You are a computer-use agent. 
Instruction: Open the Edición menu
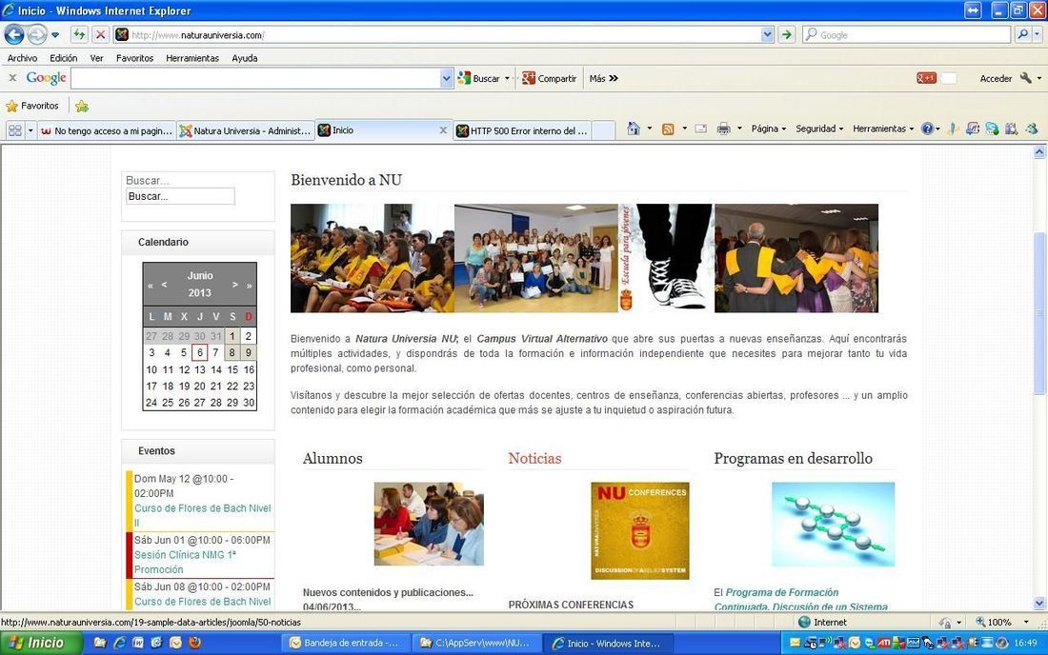coord(64,58)
